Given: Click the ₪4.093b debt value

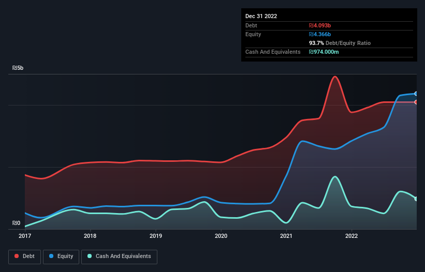Looking at the screenshot, I should pyautogui.click(x=320, y=25).
